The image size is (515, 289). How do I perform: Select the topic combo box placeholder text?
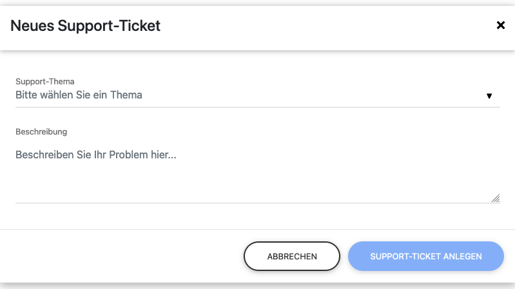(79, 95)
